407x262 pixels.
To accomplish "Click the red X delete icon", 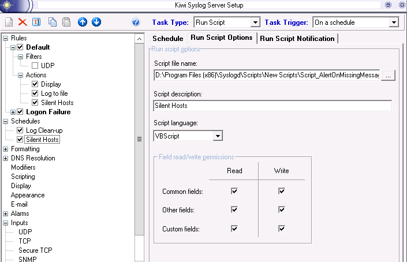I will click(23, 22).
